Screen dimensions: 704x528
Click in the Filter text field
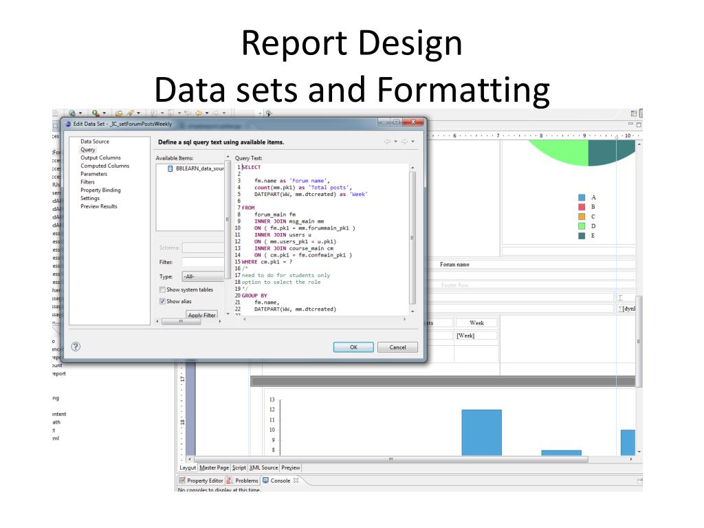203,262
